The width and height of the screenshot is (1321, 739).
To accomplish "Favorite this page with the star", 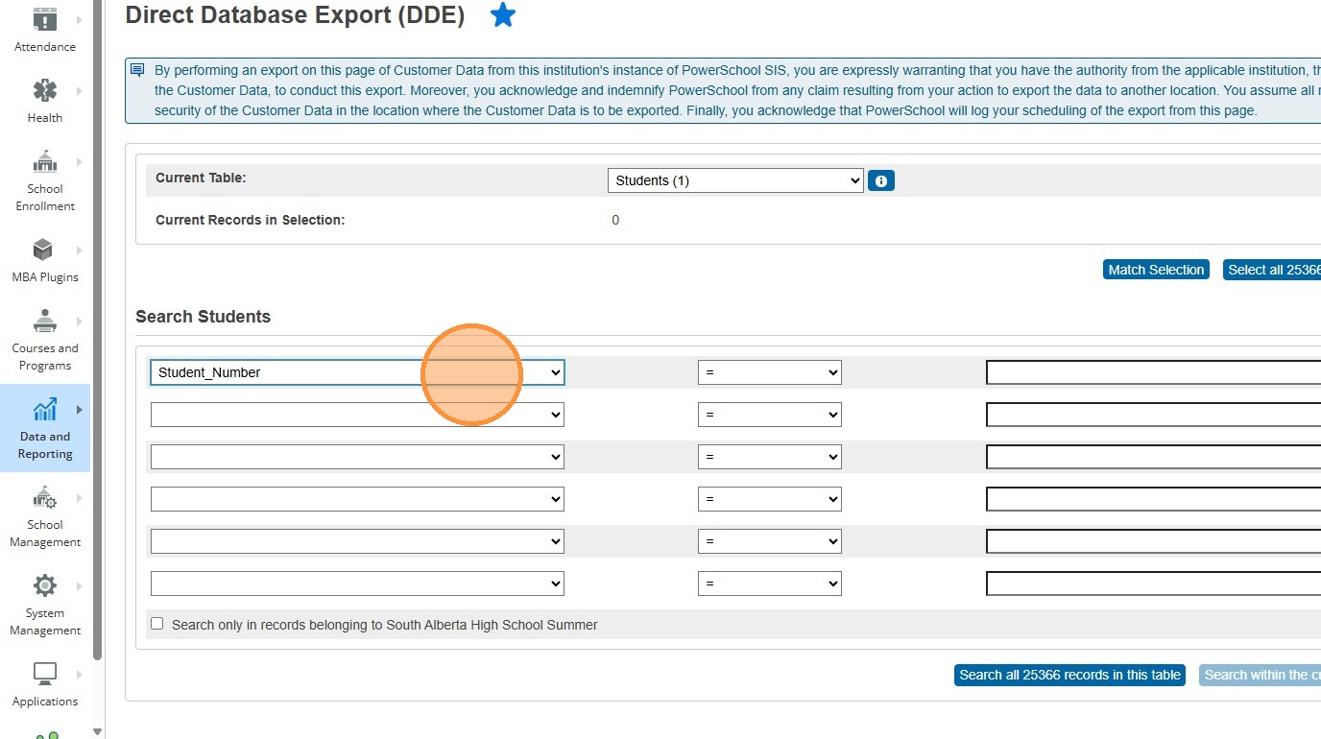I will click(x=503, y=15).
